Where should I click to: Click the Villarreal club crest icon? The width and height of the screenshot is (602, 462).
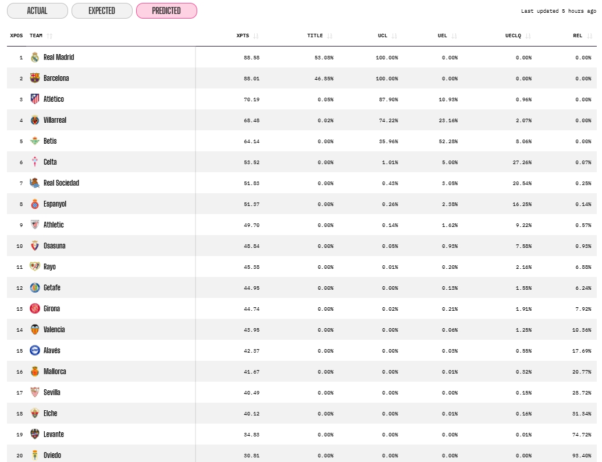(35, 120)
